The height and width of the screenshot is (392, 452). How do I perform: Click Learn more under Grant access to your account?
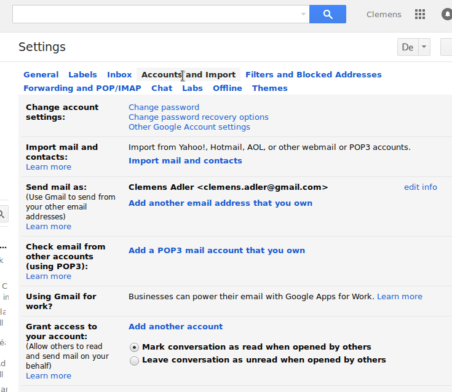(49, 375)
